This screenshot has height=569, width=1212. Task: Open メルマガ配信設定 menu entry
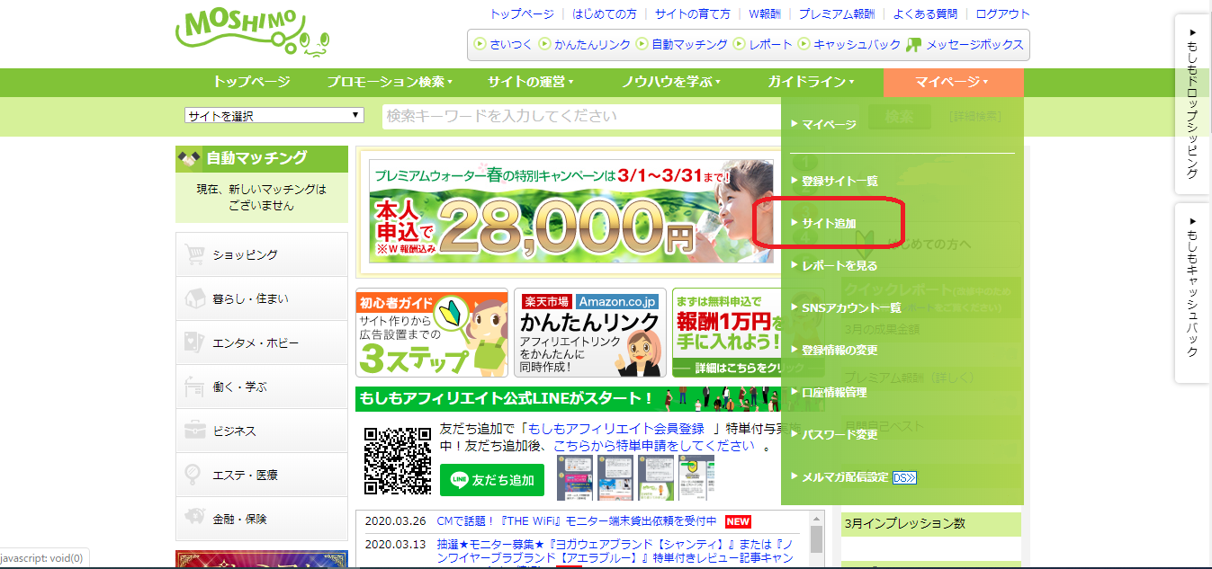pyautogui.click(x=845, y=477)
